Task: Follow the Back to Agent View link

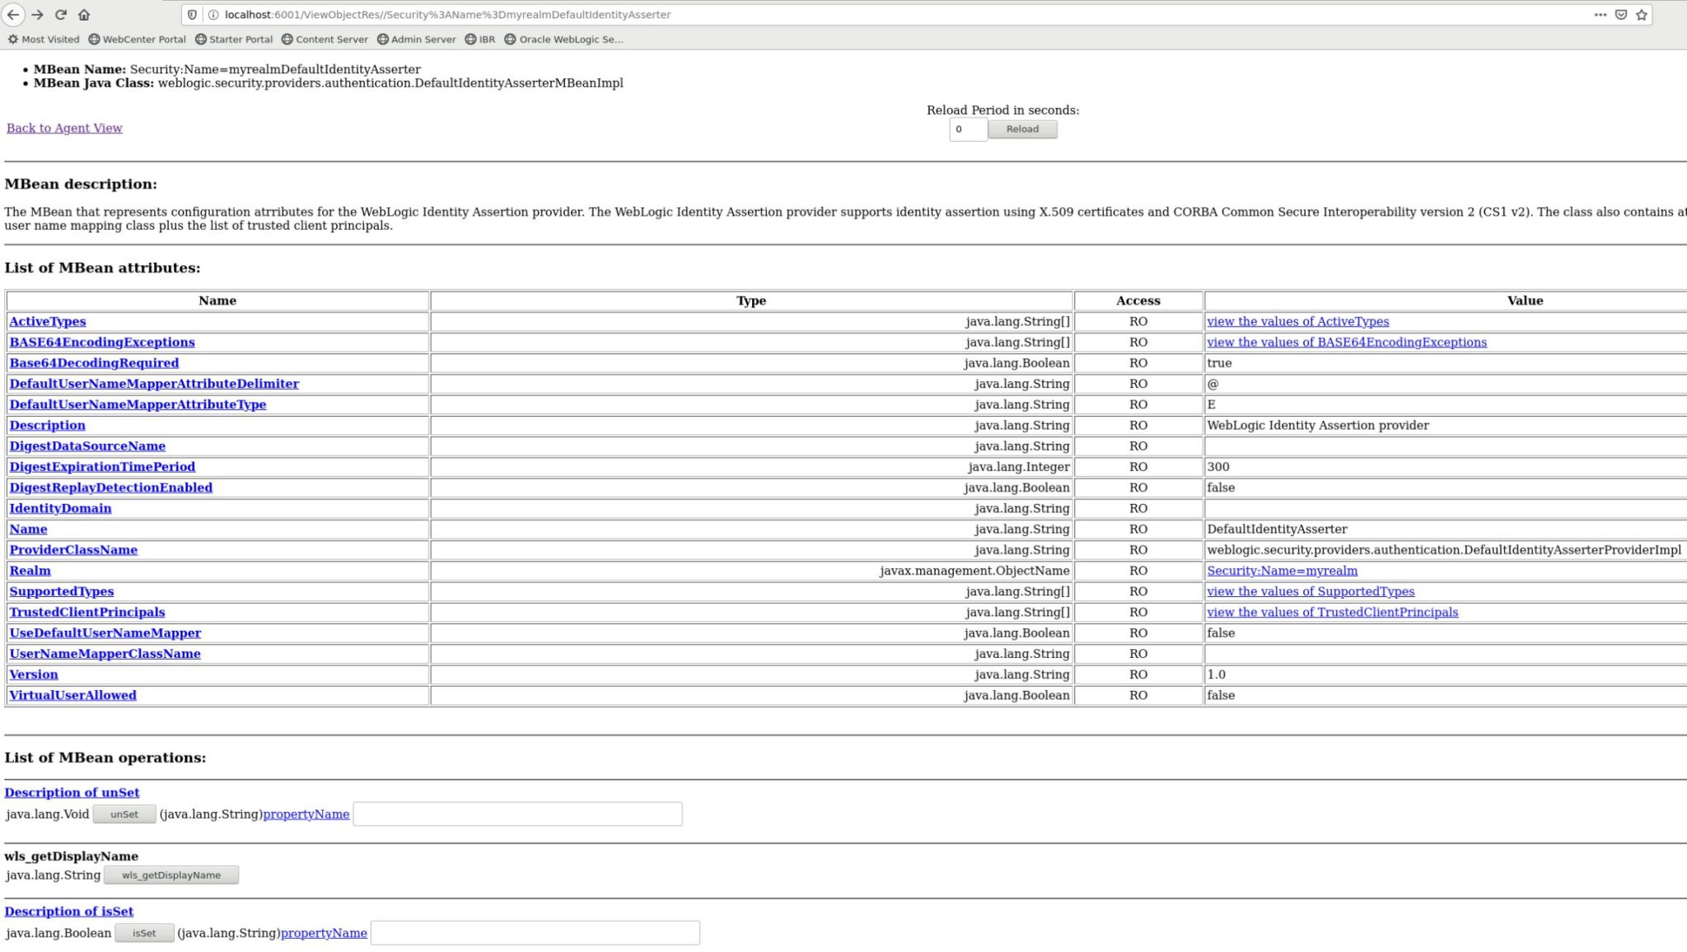Action: click(64, 128)
